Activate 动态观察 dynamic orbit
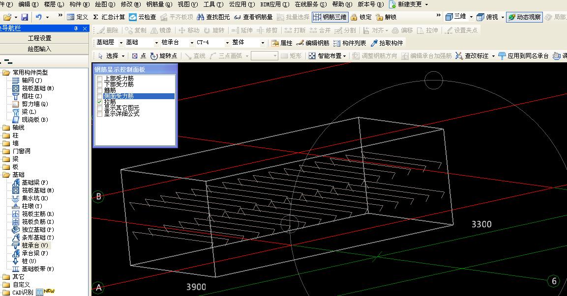This screenshot has height=296, width=567. pos(524,17)
